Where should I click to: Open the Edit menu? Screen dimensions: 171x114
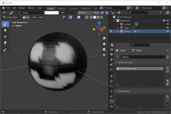point(14,8)
